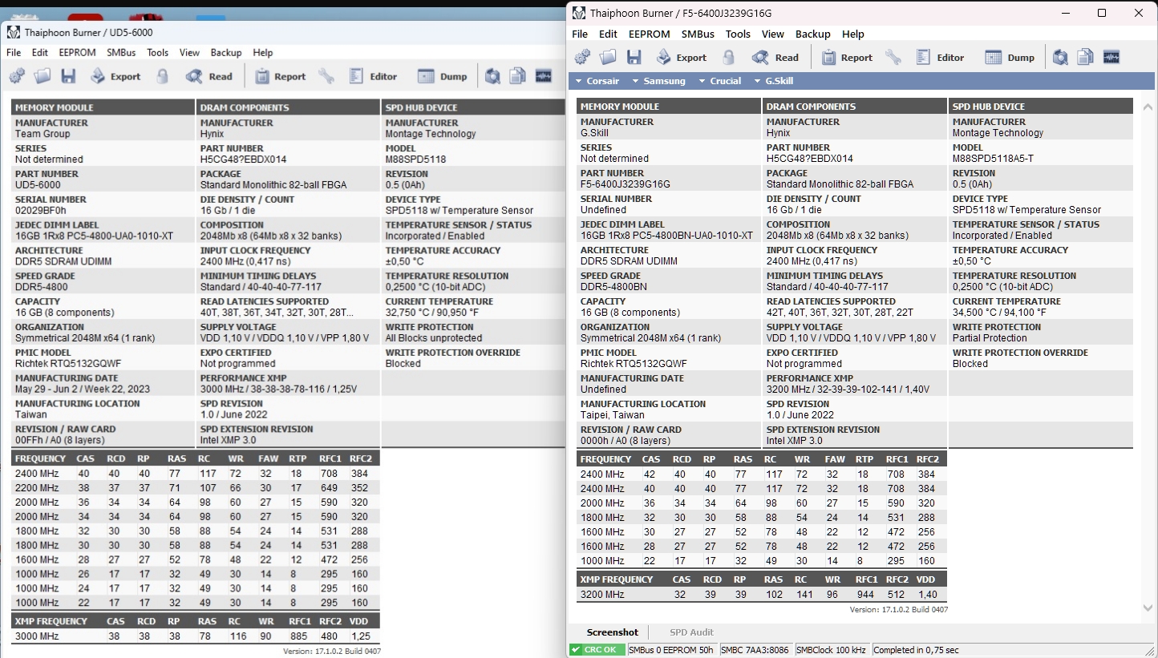Select the "M88SPD5118A5-T" model value
Screen dimensions: 1158x658
(993, 159)
